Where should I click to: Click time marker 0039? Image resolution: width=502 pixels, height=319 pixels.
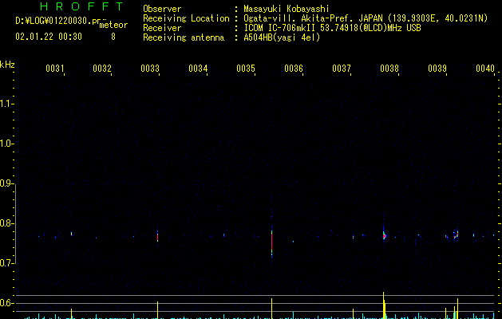[x=437, y=68]
